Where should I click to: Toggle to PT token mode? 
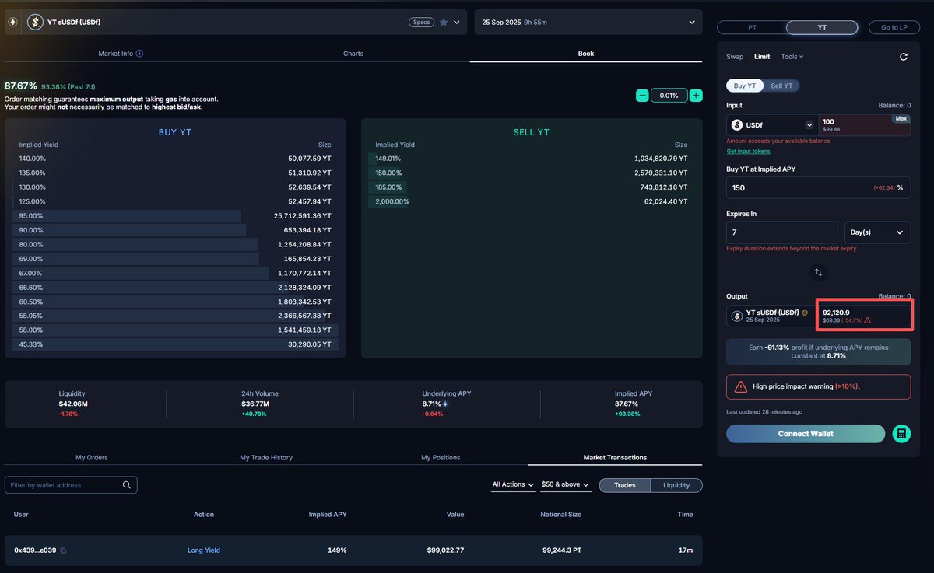click(x=751, y=27)
